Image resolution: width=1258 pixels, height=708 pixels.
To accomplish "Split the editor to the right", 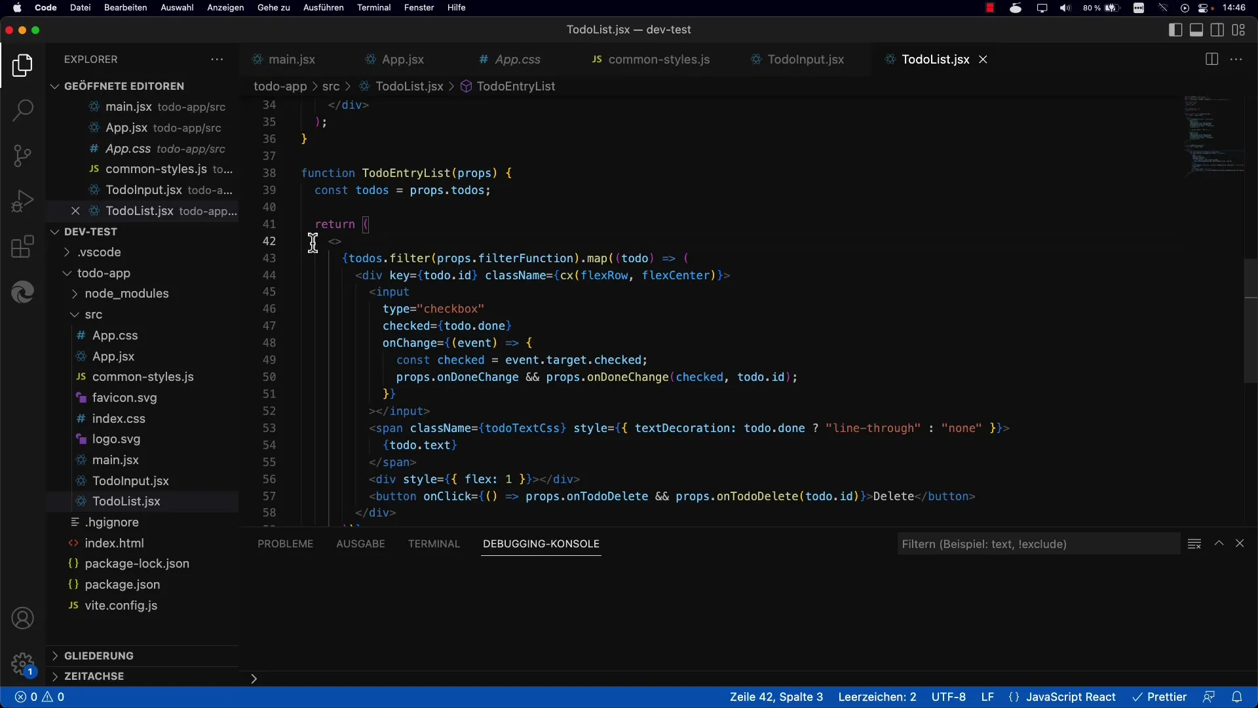I will click(x=1211, y=59).
